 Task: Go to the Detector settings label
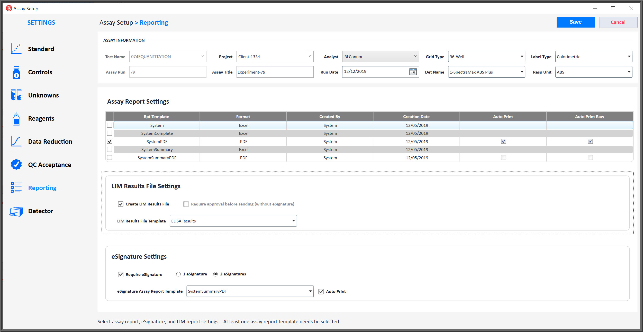[41, 211]
